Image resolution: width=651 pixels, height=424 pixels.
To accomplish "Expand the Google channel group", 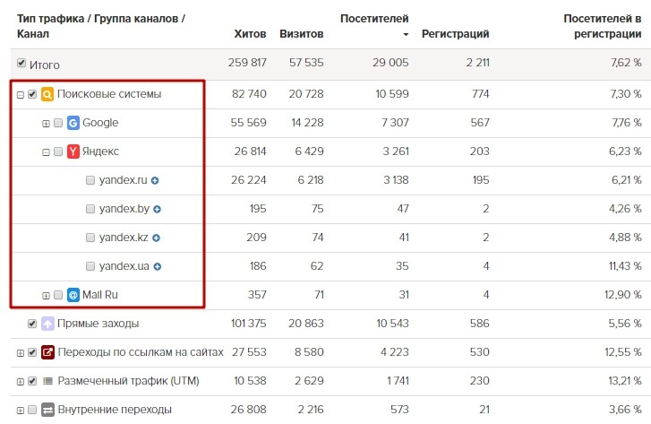I will 47,123.
